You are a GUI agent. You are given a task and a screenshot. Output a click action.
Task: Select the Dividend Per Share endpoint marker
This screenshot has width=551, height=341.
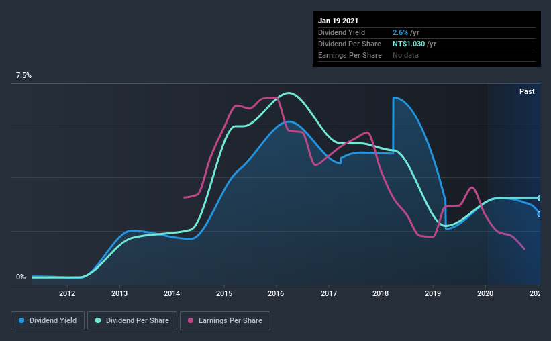point(540,198)
